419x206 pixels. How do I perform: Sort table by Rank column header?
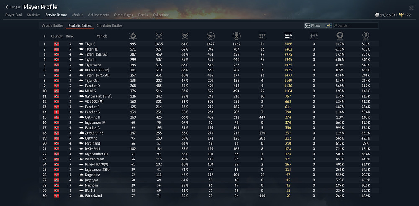(x=70, y=36)
